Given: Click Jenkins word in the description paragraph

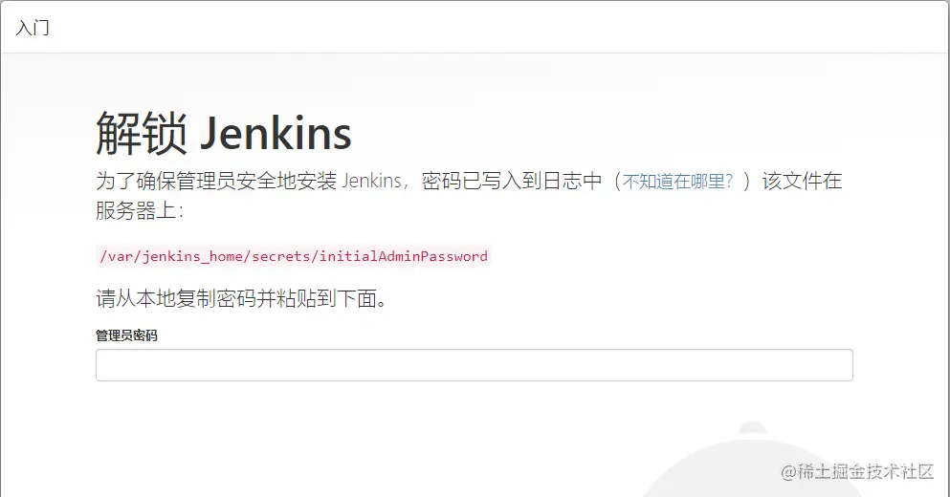Looking at the screenshot, I should tap(371, 181).
